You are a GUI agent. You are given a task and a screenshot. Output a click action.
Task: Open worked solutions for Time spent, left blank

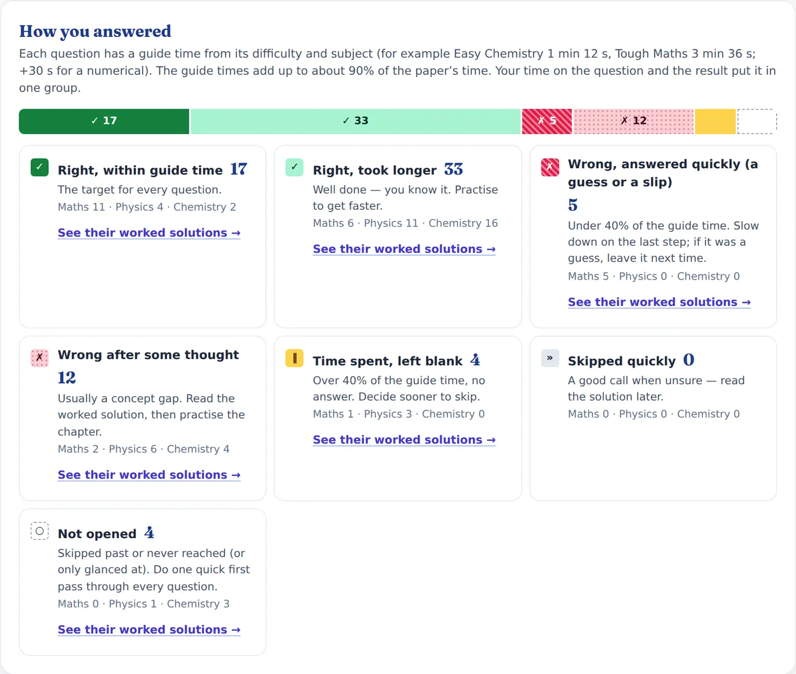click(x=404, y=440)
